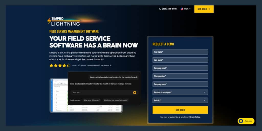Click the 'Request a Demo' heading
This screenshot has width=262, height=131.
coord(163,44)
